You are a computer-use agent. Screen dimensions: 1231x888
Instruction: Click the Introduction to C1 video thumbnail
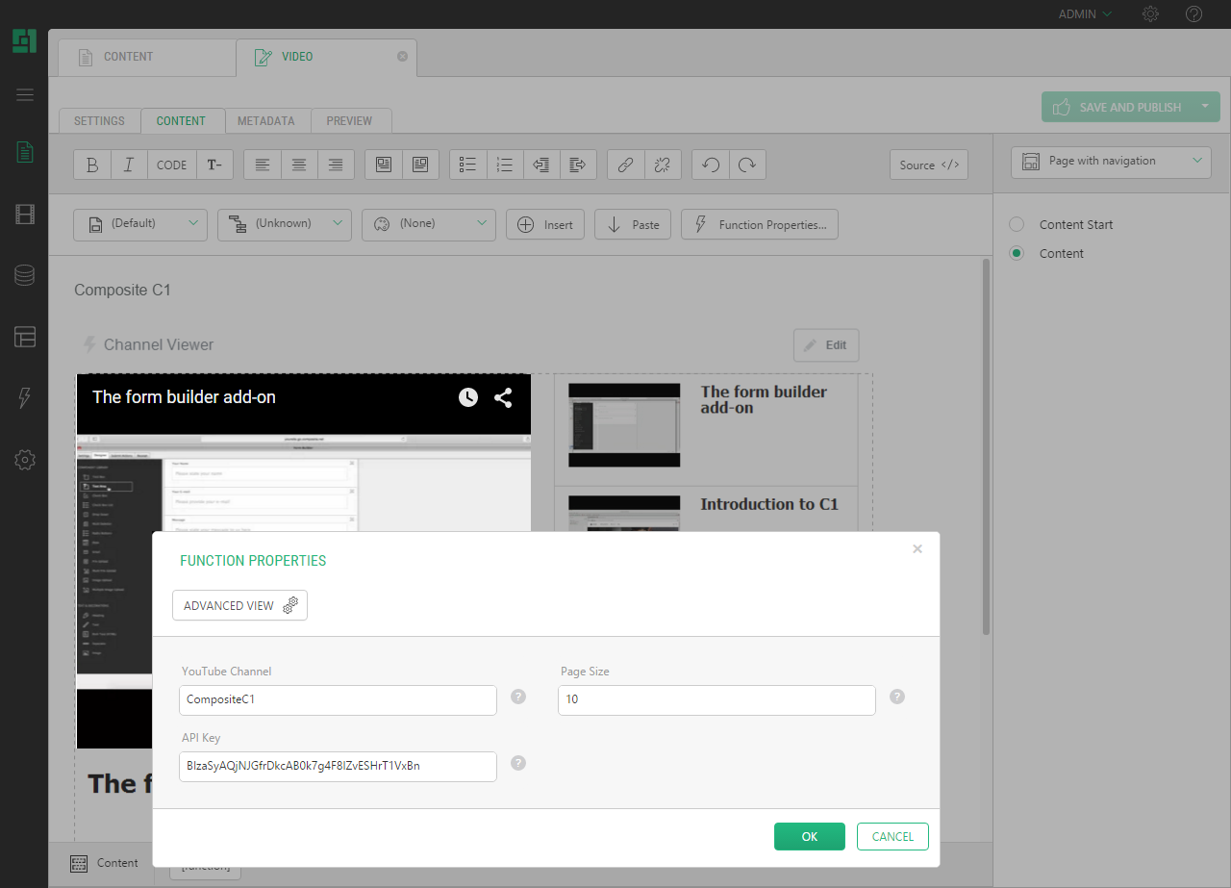(x=624, y=514)
